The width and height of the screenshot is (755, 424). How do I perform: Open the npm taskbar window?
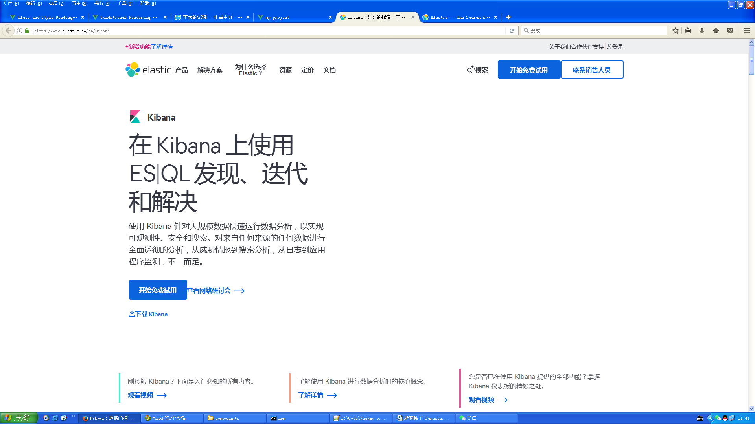[x=298, y=418]
